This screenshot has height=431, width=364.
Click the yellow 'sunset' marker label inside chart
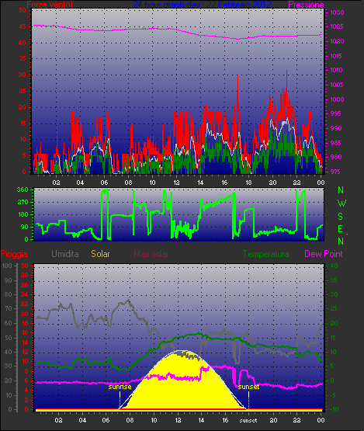tap(248, 387)
